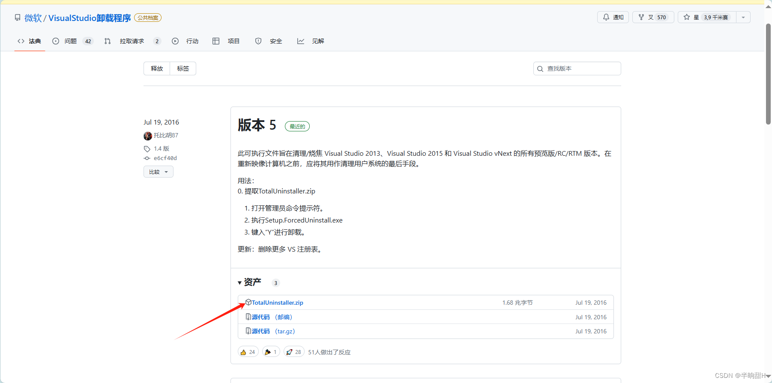
Task: Open the 见解 insights tab
Action: click(x=311, y=41)
